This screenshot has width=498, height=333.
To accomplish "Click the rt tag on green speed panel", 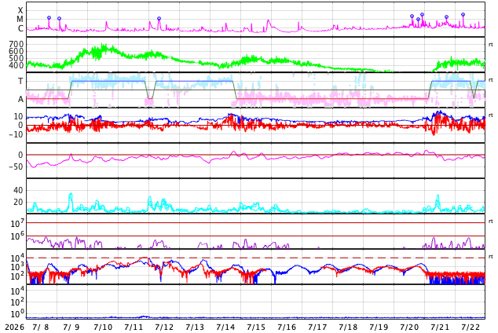I will tap(490, 45).
